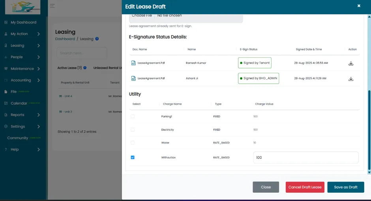Click the Withouttax charge value field
Viewport: 371px width, 201px height.
(306, 158)
